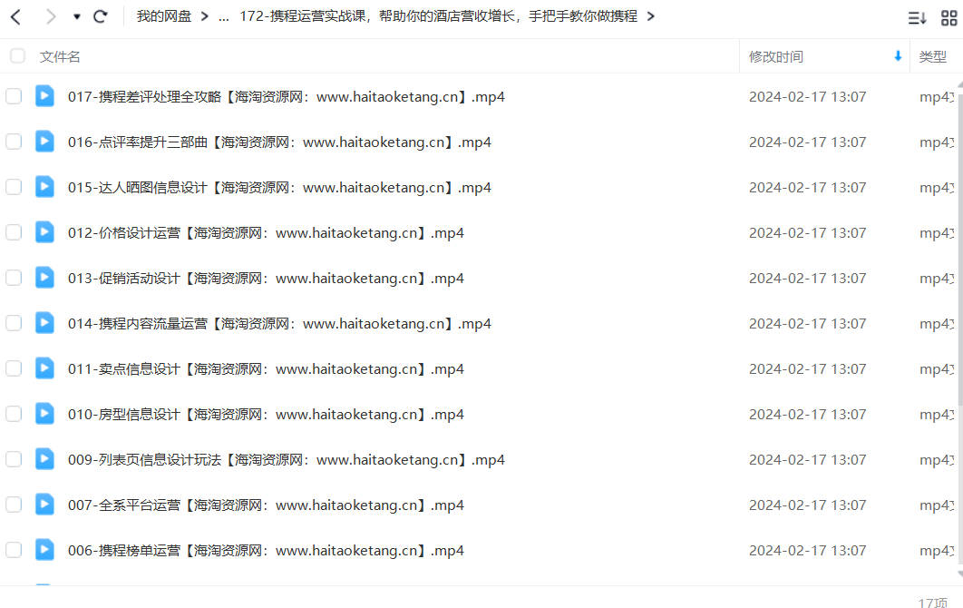Open the file 015-达人晒图信息设计 mp4
Viewport: 963px width, 608px height.
point(279,188)
